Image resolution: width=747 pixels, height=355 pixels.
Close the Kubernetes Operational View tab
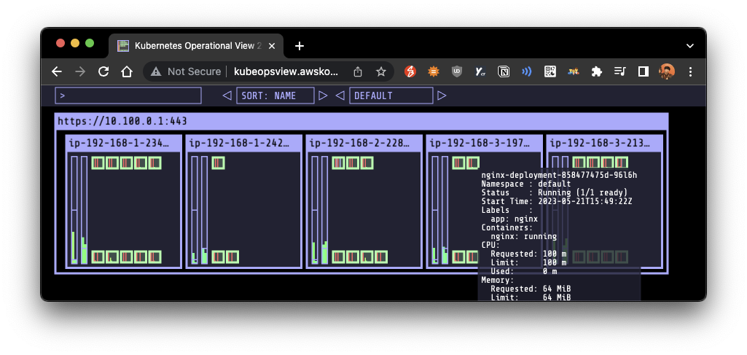tap(272, 46)
